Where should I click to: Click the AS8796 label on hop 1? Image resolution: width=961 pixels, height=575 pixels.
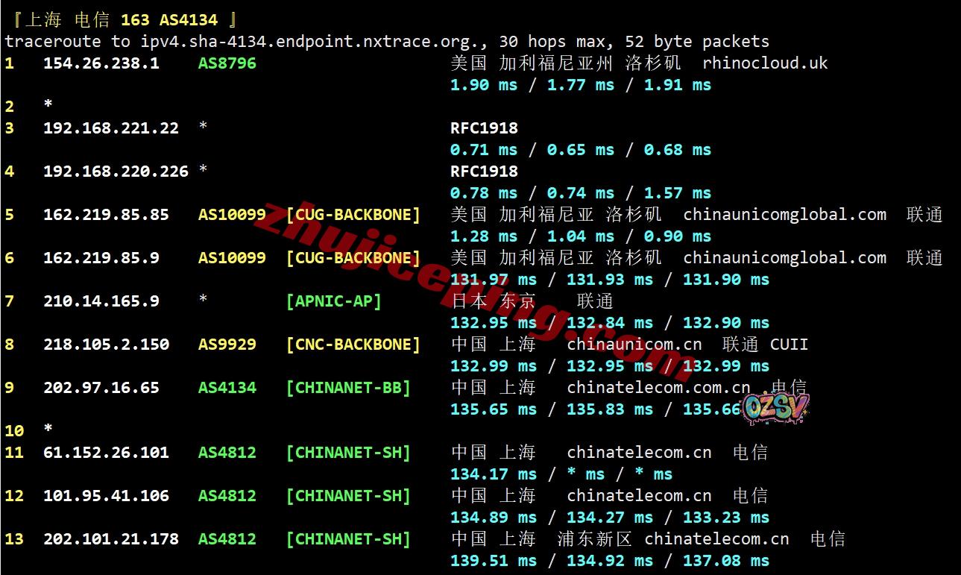(227, 63)
